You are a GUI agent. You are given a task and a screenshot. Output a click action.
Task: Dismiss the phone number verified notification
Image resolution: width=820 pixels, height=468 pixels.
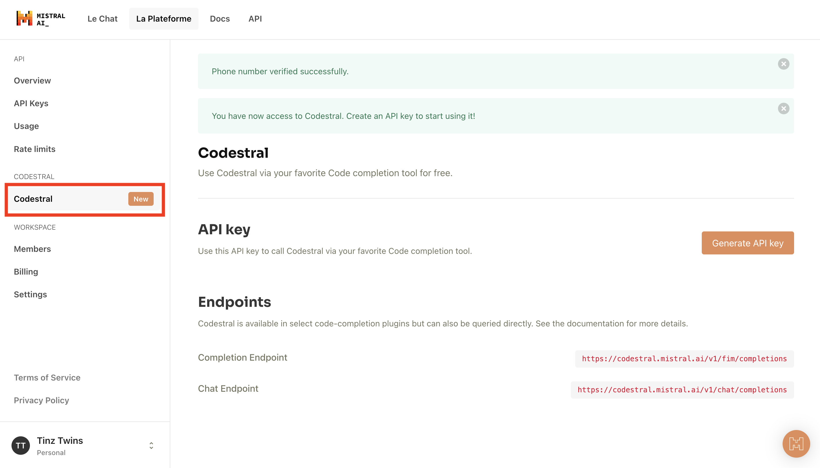[x=783, y=64]
